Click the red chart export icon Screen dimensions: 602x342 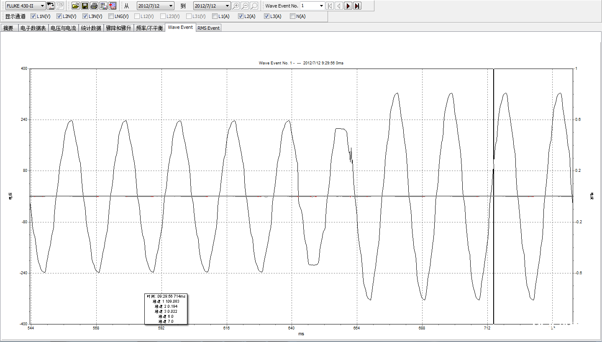click(x=113, y=6)
